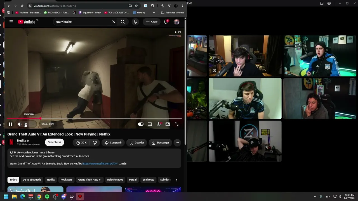This screenshot has height=201, width=358.
Task: Expand hidden bookmarks chevron
Action: tap(154, 13)
